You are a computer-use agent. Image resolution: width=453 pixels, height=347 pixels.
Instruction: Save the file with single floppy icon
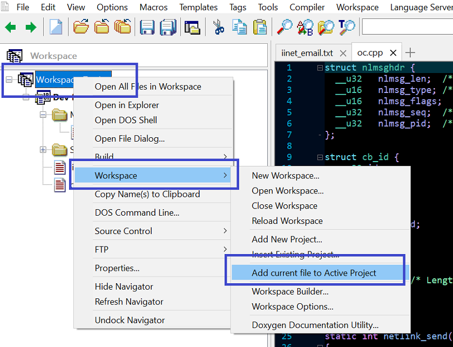[x=147, y=27]
